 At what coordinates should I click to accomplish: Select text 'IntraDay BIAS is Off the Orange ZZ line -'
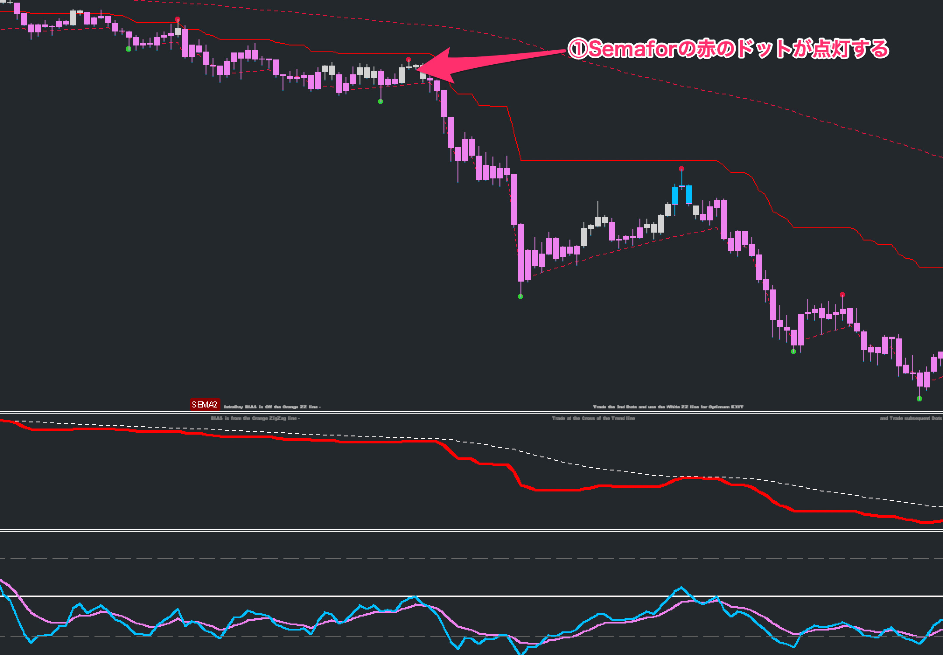tap(272, 407)
